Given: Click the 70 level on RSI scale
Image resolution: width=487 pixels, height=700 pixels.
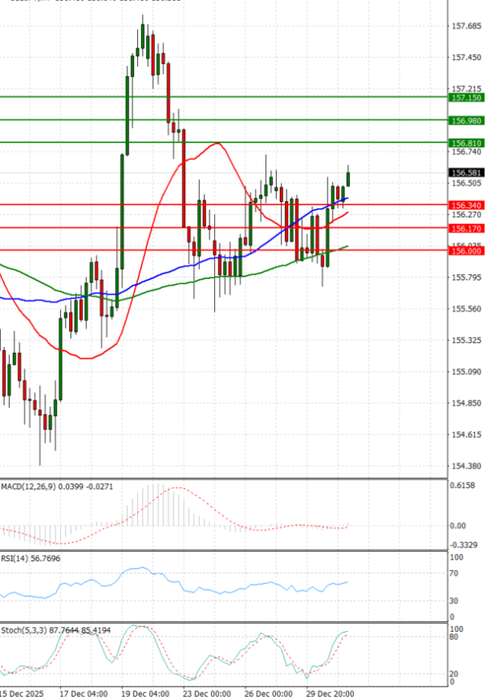Looking at the screenshot, I should [x=454, y=573].
